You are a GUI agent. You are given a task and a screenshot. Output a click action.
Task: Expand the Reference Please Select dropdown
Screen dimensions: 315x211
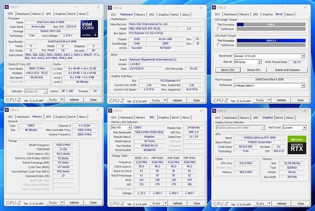click(x=304, y=85)
